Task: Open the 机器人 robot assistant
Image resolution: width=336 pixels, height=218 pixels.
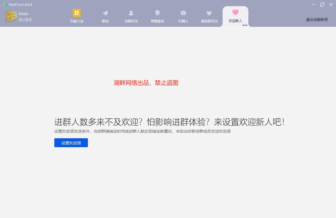Action: (183, 16)
